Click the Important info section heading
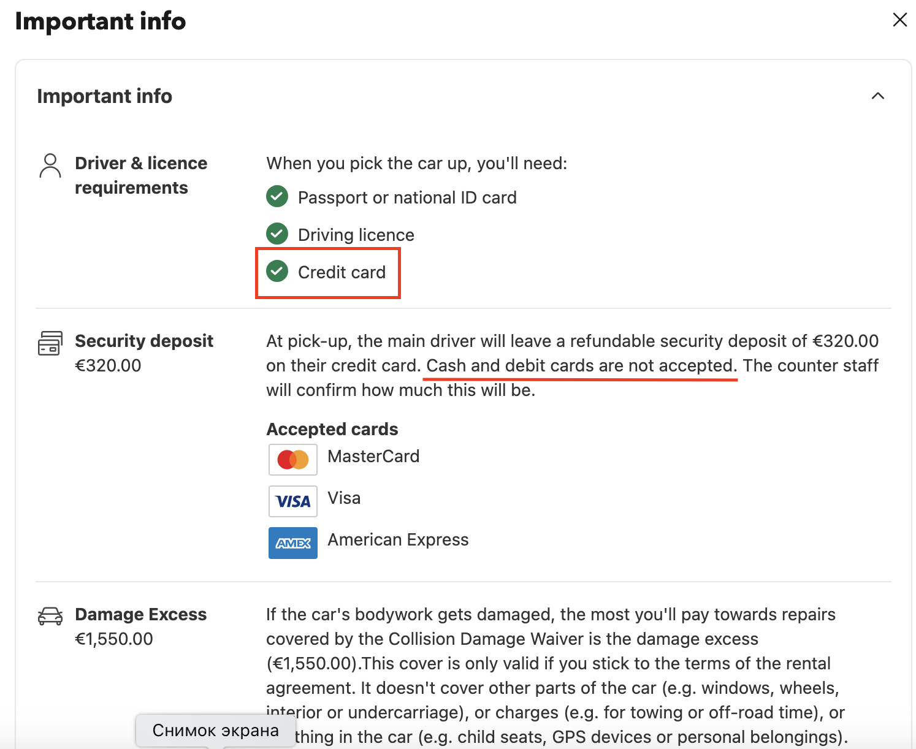The height and width of the screenshot is (749, 916). click(x=105, y=96)
